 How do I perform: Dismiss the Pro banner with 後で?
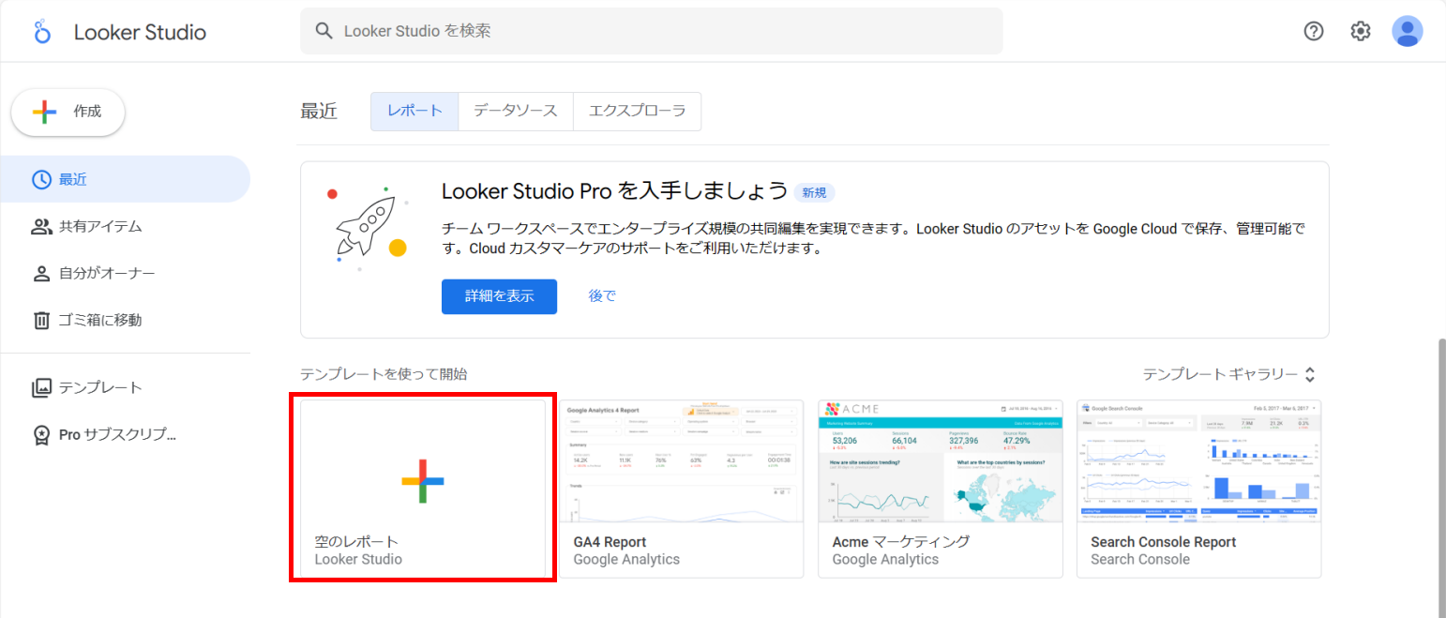601,295
